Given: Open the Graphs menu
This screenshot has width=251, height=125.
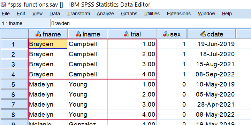Looking at the screenshot, I should (x=129, y=14).
